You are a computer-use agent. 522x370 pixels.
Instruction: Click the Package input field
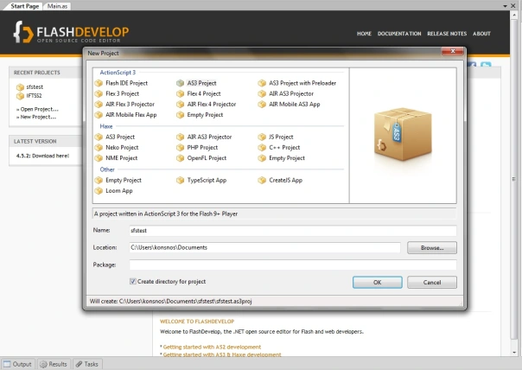pyautogui.click(x=293, y=265)
